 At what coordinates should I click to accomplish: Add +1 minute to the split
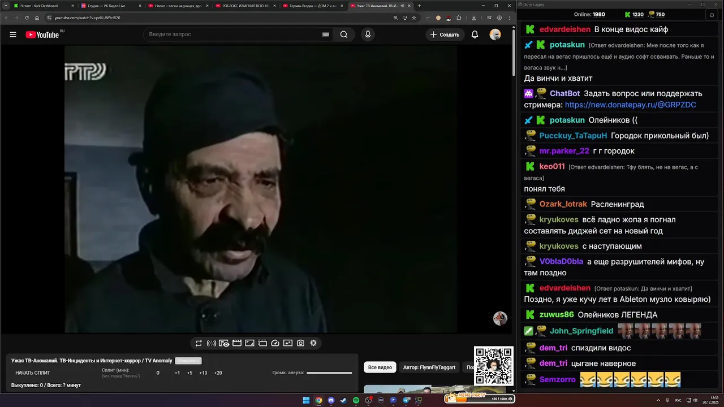point(177,373)
